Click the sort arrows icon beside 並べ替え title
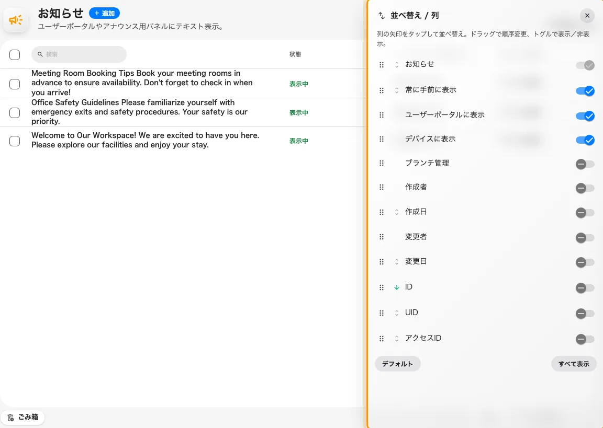This screenshot has width=603, height=428. click(x=381, y=16)
